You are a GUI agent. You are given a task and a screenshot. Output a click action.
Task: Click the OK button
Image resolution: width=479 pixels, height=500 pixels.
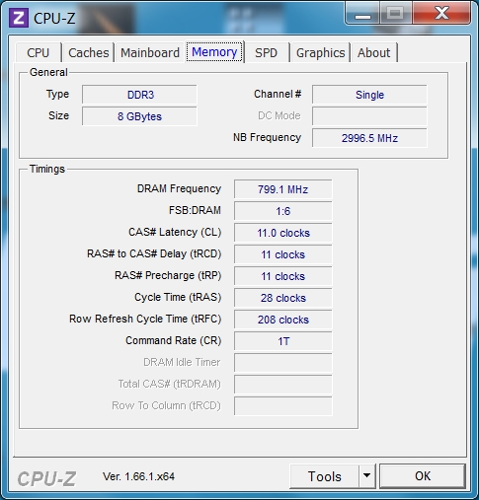[423, 476]
